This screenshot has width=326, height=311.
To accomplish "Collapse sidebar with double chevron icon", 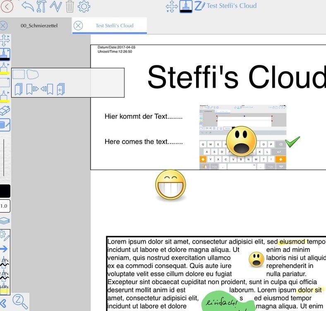I will point(3,301).
